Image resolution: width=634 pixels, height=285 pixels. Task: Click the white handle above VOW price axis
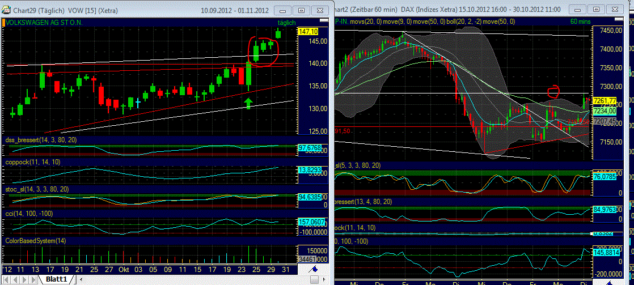tap(324, 20)
